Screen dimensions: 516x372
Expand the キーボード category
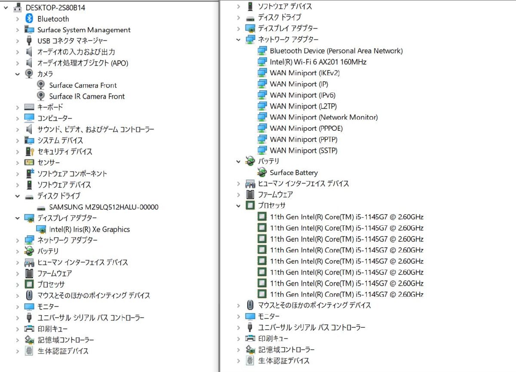tap(17, 107)
